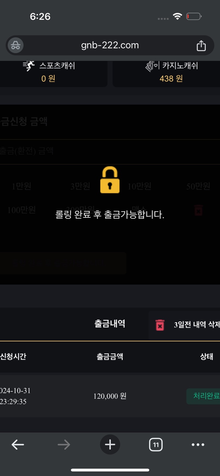
Task: Tap the dimmed red reset trash icon
Action: tap(198, 210)
